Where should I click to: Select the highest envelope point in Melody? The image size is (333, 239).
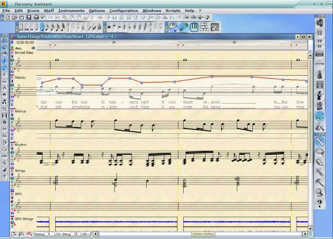pos(212,77)
